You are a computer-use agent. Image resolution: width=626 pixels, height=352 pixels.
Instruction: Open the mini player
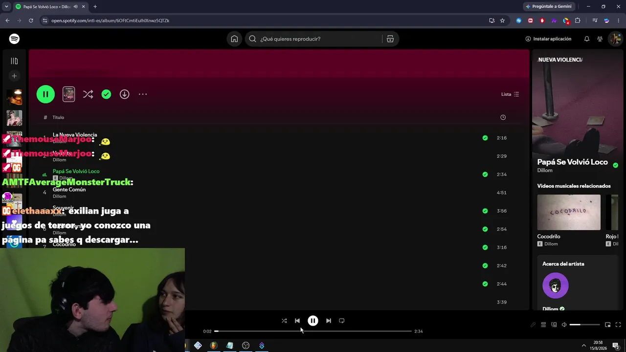tap(608, 325)
